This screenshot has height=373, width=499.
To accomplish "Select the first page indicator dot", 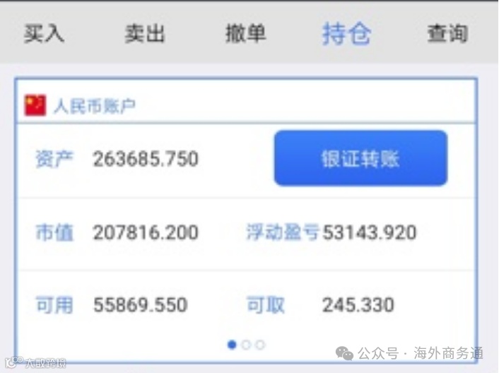I will point(232,345).
